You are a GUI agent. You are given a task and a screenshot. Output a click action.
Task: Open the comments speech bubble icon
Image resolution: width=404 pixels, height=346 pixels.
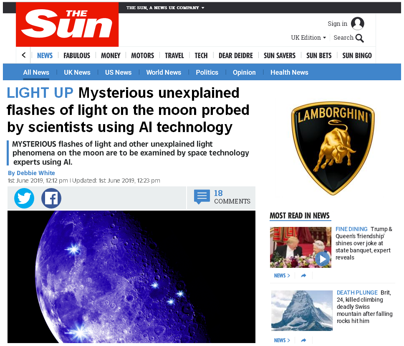(x=202, y=197)
